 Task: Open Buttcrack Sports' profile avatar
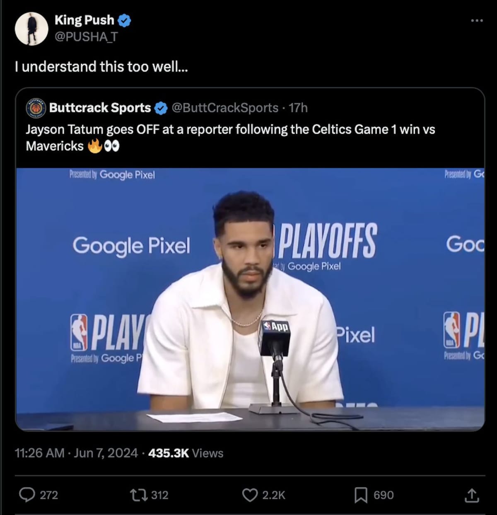pyautogui.click(x=35, y=107)
